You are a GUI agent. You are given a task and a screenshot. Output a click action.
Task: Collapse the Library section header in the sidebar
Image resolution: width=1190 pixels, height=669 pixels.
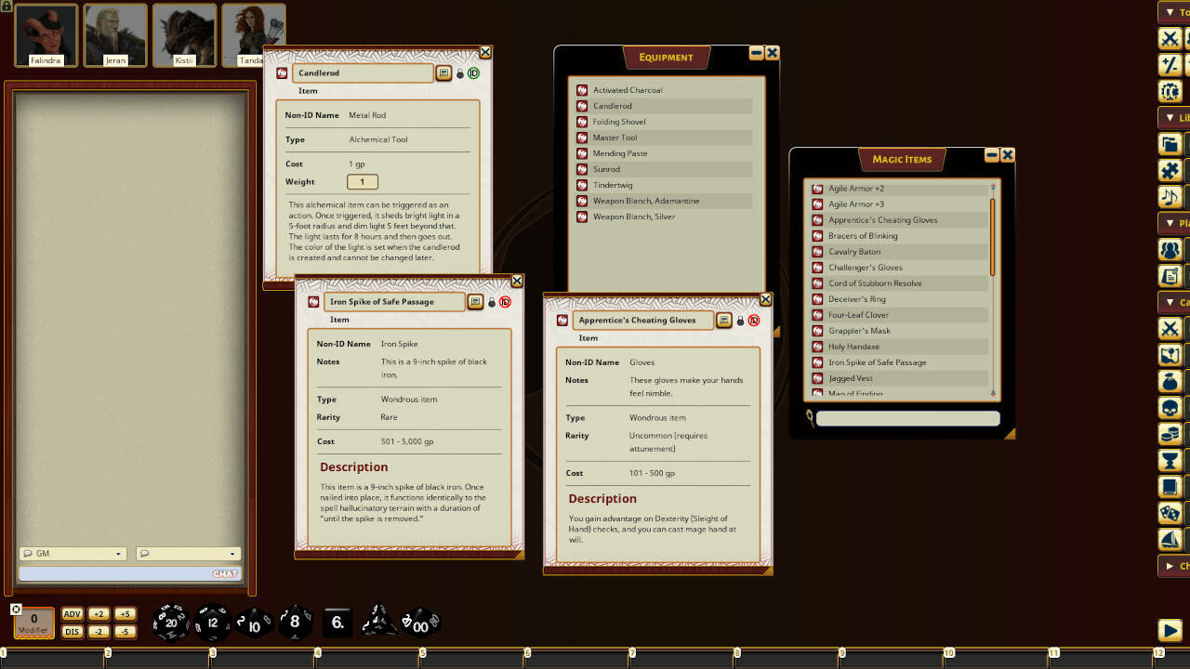[1174, 117]
